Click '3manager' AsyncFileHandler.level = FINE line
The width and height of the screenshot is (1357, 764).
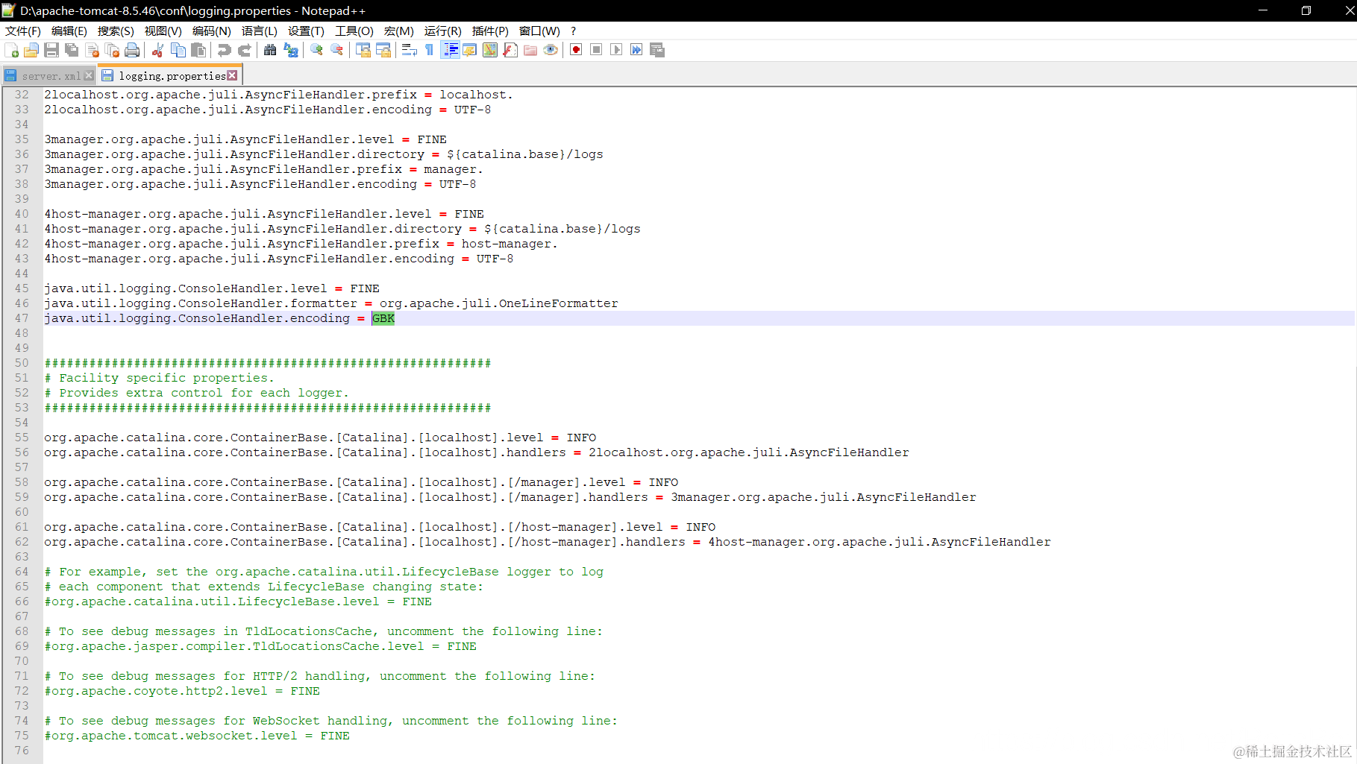pyautogui.click(x=245, y=139)
